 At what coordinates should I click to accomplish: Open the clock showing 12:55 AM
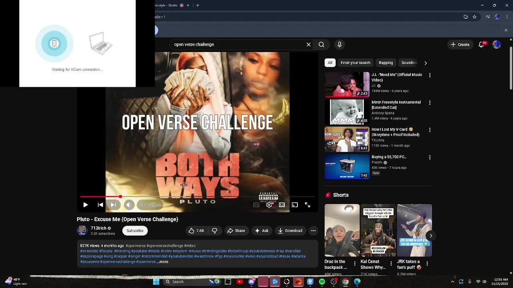tap(501, 282)
